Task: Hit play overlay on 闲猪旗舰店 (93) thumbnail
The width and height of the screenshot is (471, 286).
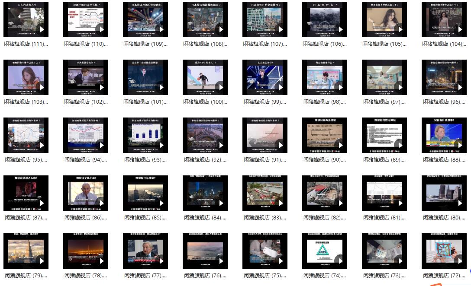Action: click(x=161, y=145)
